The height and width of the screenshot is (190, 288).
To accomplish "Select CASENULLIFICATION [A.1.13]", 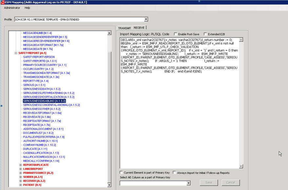I will [41, 153].
